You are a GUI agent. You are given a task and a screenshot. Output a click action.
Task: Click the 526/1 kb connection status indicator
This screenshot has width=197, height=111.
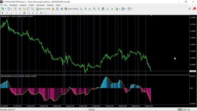[184, 109]
